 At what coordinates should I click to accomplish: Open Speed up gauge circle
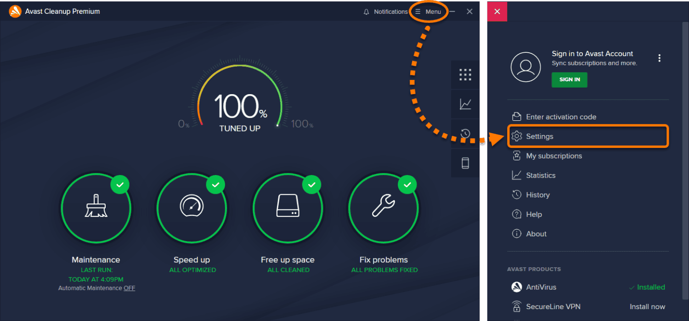pos(192,208)
